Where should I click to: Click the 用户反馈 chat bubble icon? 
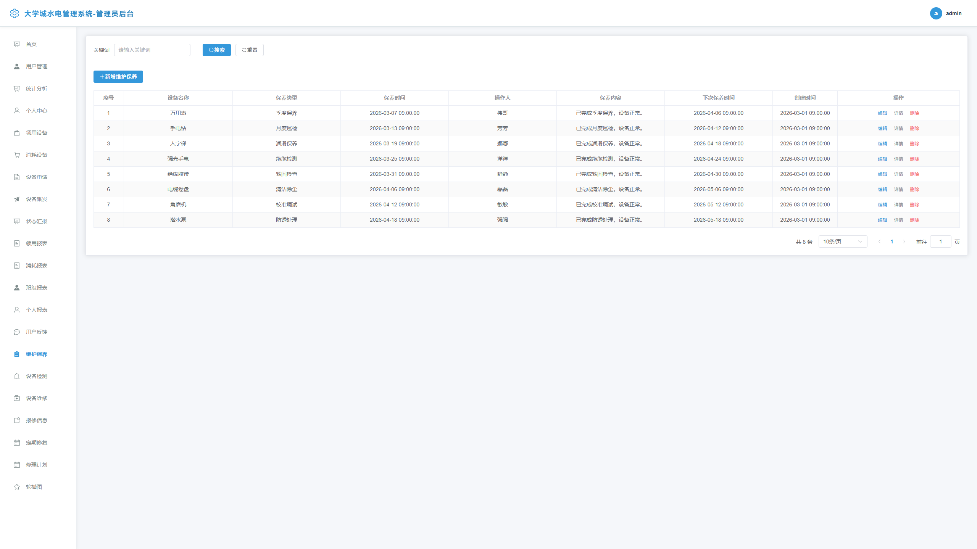[17, 332]
